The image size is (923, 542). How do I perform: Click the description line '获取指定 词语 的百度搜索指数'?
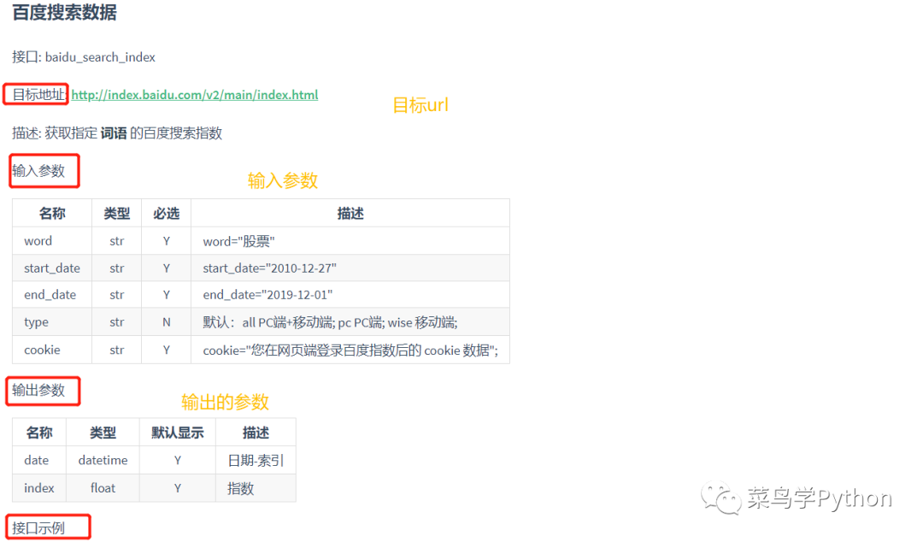[133, 133]
